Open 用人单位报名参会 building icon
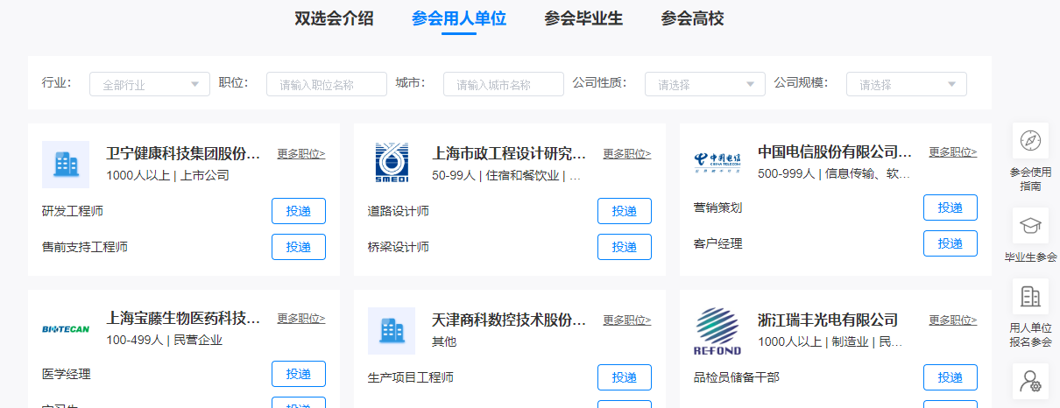This screenshot has width=1060, height=408. pos(1030,297)
